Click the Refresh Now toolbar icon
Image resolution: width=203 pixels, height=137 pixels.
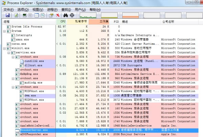point(16,15)
